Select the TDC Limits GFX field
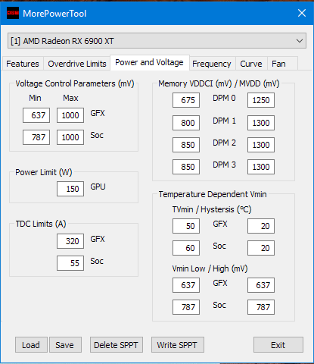Screen dimensions: 314x364 70,241
